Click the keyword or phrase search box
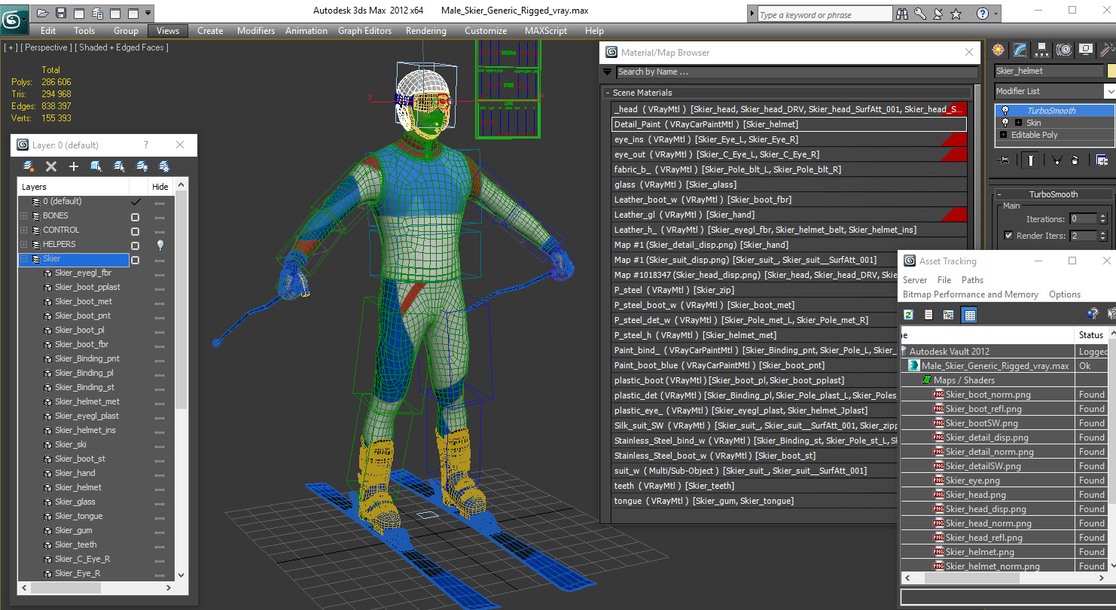The image size is (1116, 610). pyautogui.click(x=824, y=14)
